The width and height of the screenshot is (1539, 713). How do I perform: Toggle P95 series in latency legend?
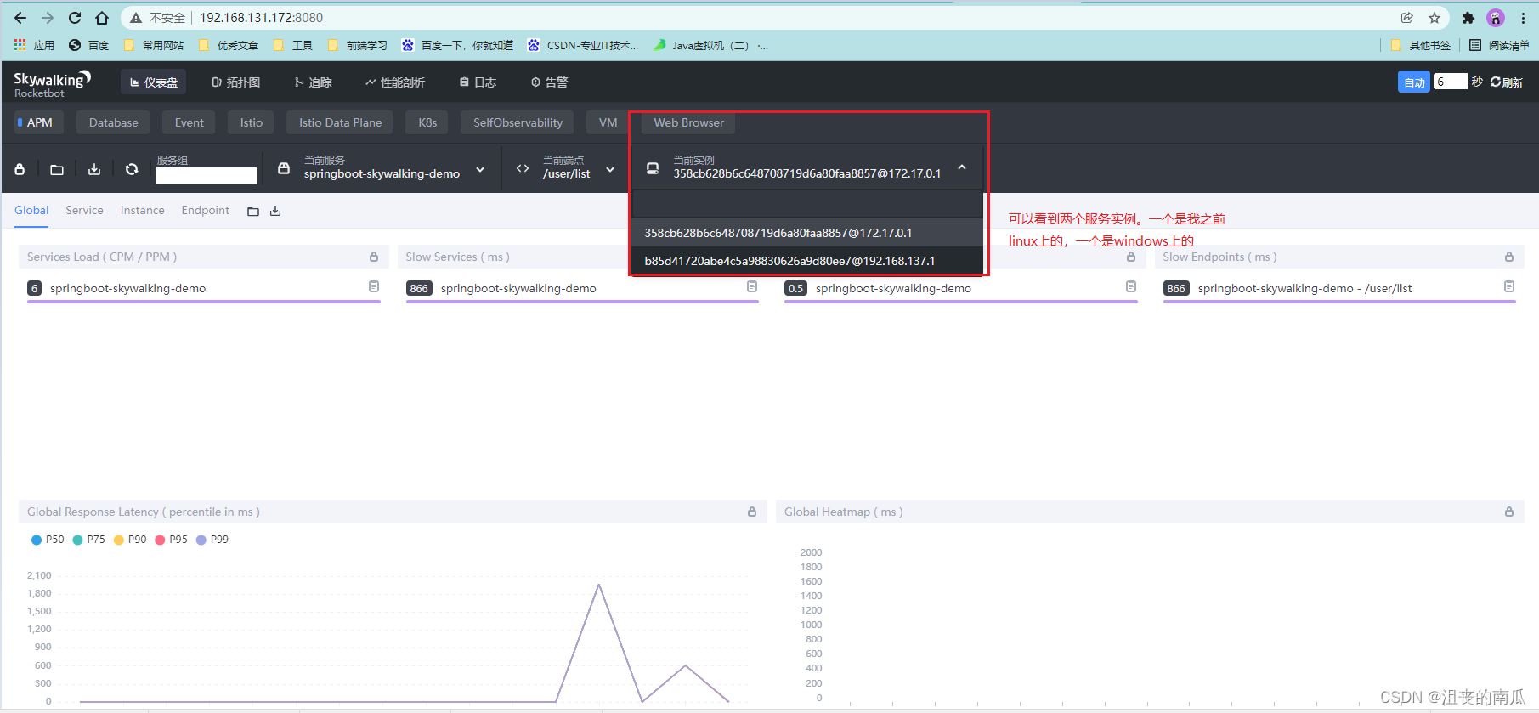pyautogui.click(x=172, y=540)
